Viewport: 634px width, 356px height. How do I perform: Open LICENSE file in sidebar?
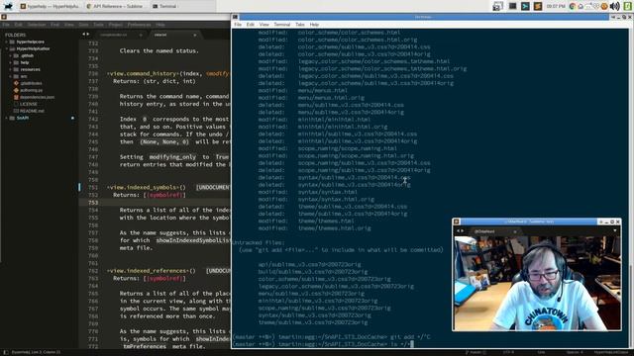point(29,104)
